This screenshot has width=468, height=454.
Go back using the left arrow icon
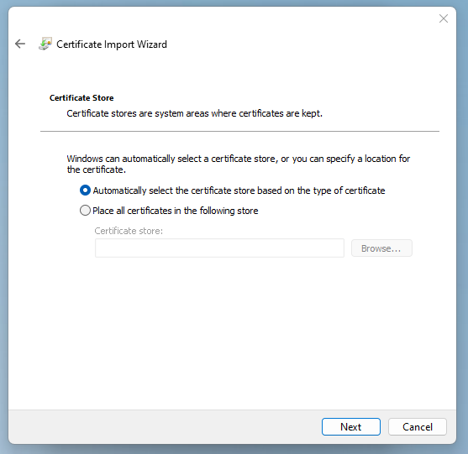pyautogui.click(x=20, y=44)
